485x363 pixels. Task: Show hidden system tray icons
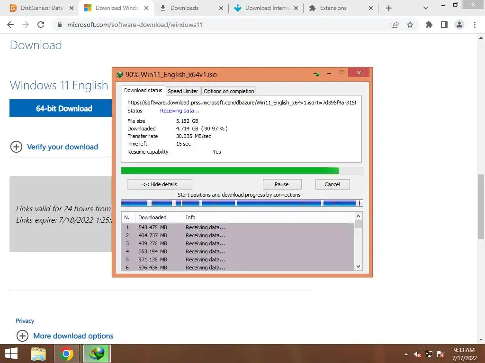click(x=406, y=354)
